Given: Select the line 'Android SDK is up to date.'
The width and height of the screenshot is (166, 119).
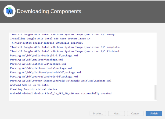Looking at the screenshot, I should [x=30, y=85].
